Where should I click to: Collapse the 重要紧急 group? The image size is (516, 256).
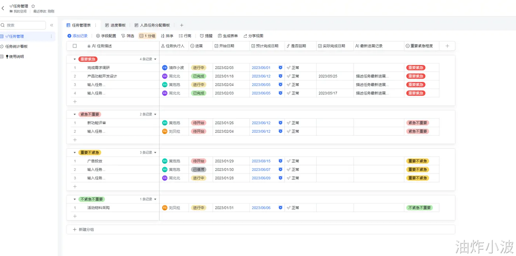pos(74,59)
